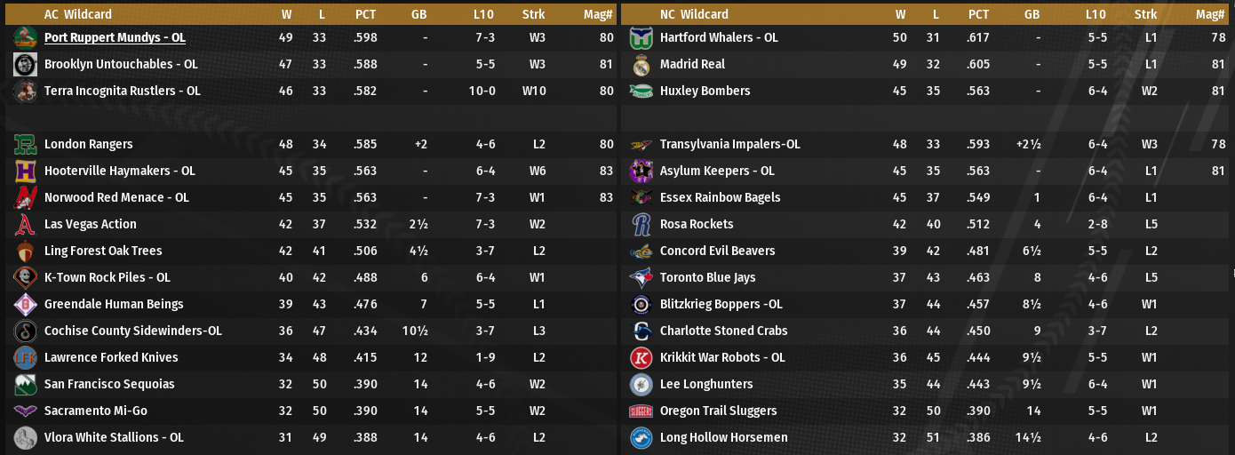Click the Oregon Trail Sluggers logo

click(x=641, y=411)
